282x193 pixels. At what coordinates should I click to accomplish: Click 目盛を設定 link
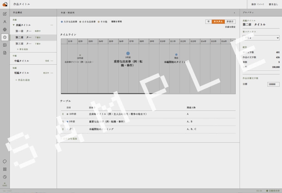(x=230, y=27)
